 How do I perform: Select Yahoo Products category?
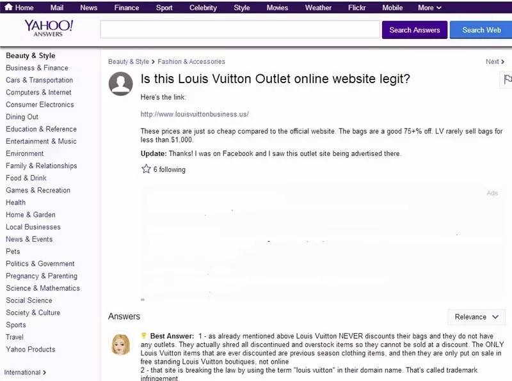pos(30,349)
